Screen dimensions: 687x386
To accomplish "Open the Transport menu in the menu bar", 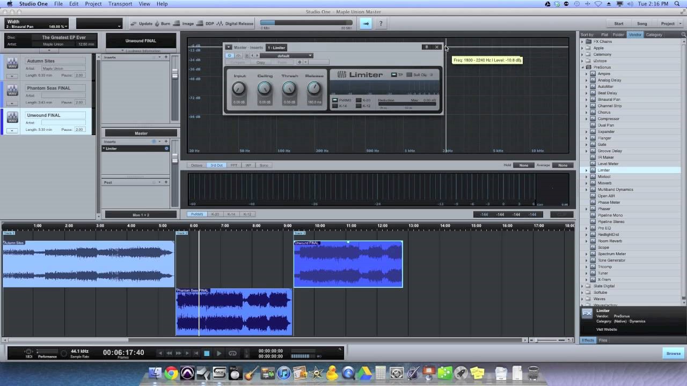I will coord(120,4).
